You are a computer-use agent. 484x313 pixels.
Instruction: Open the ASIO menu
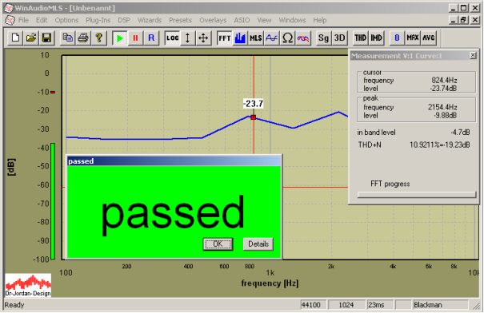(242, 20)
